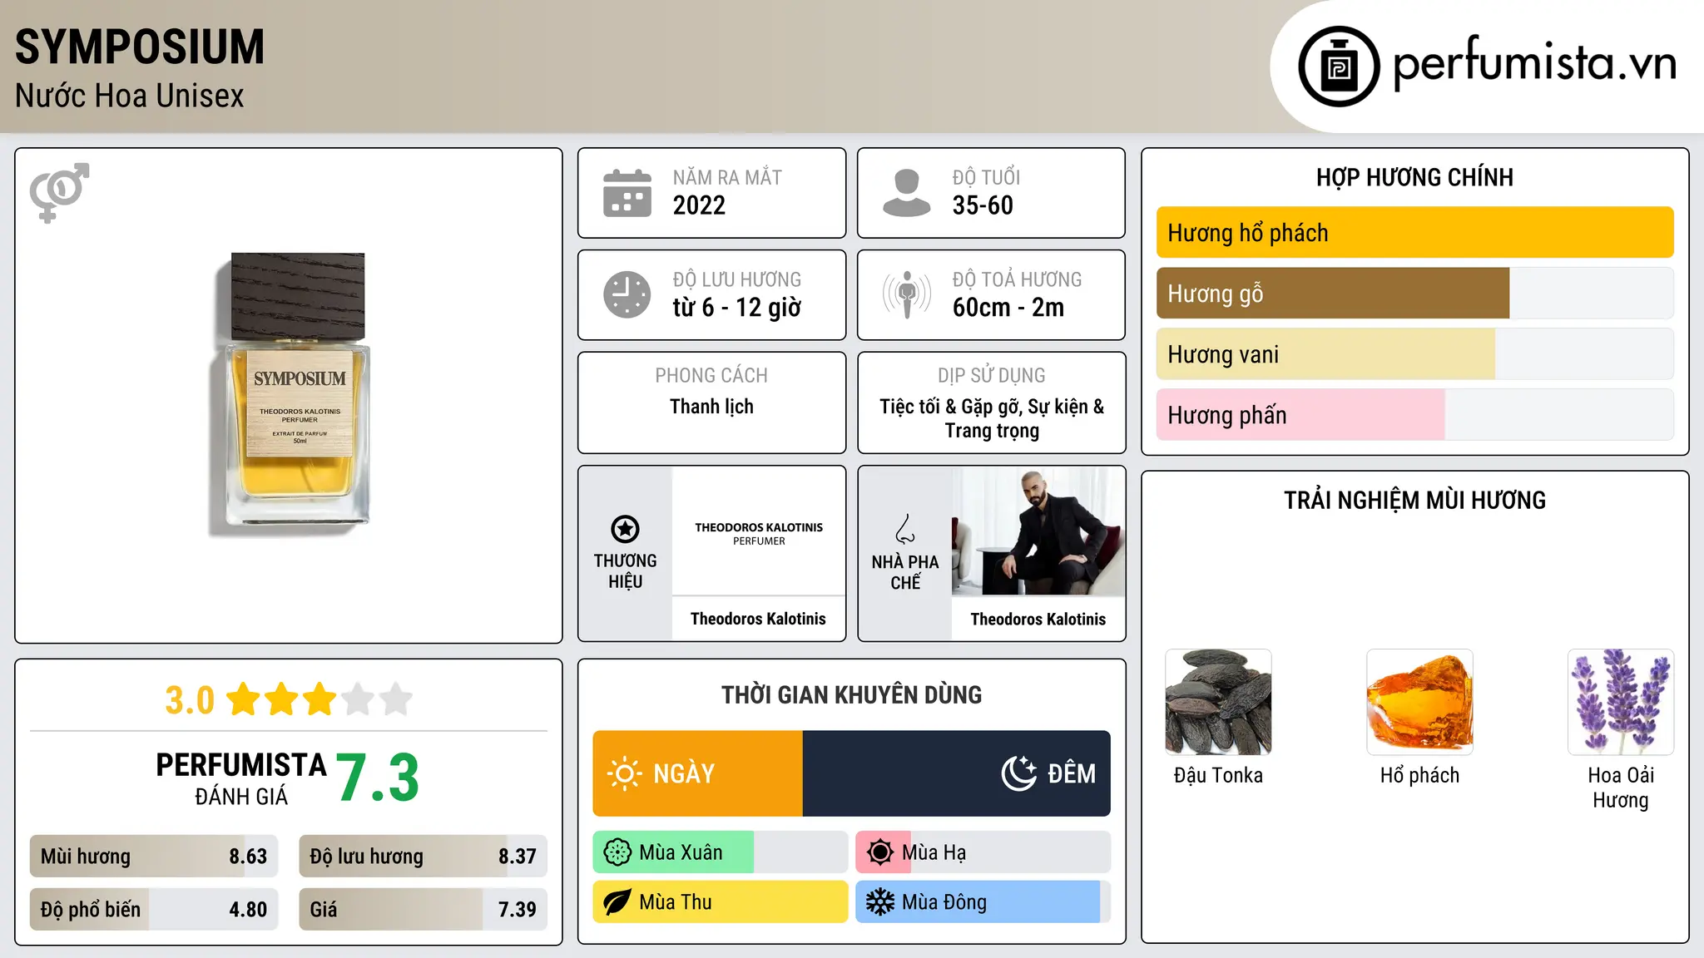Click the Theodoros Kalotinis name under perfumer photo
The width and height of the screenshot is (1704, 958).
pyautogui.click(x=1038, y=620)
